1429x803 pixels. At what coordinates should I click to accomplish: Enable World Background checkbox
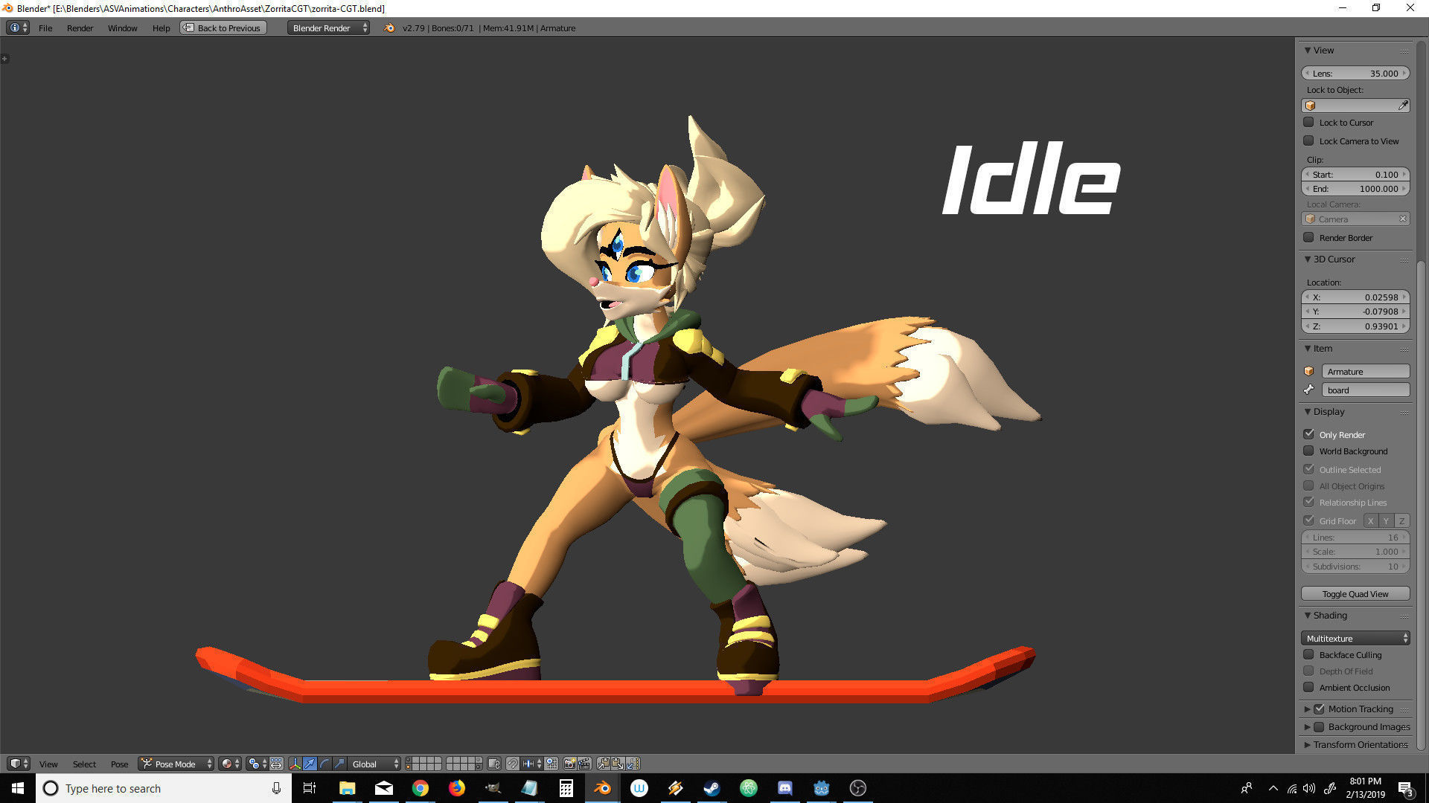1308,451
